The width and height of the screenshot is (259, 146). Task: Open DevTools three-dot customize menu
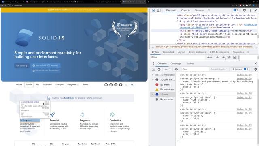coord(250,10)
